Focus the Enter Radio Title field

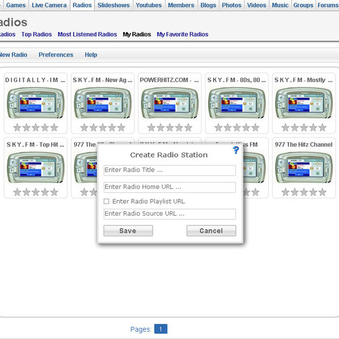169,170
